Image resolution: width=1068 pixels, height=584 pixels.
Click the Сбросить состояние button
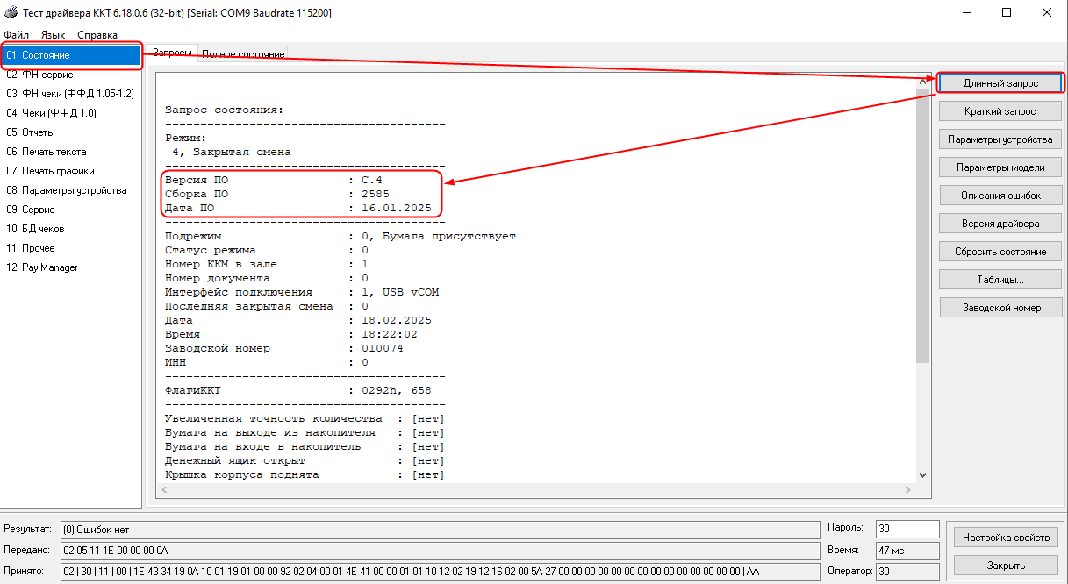(x=1000, y=252)
